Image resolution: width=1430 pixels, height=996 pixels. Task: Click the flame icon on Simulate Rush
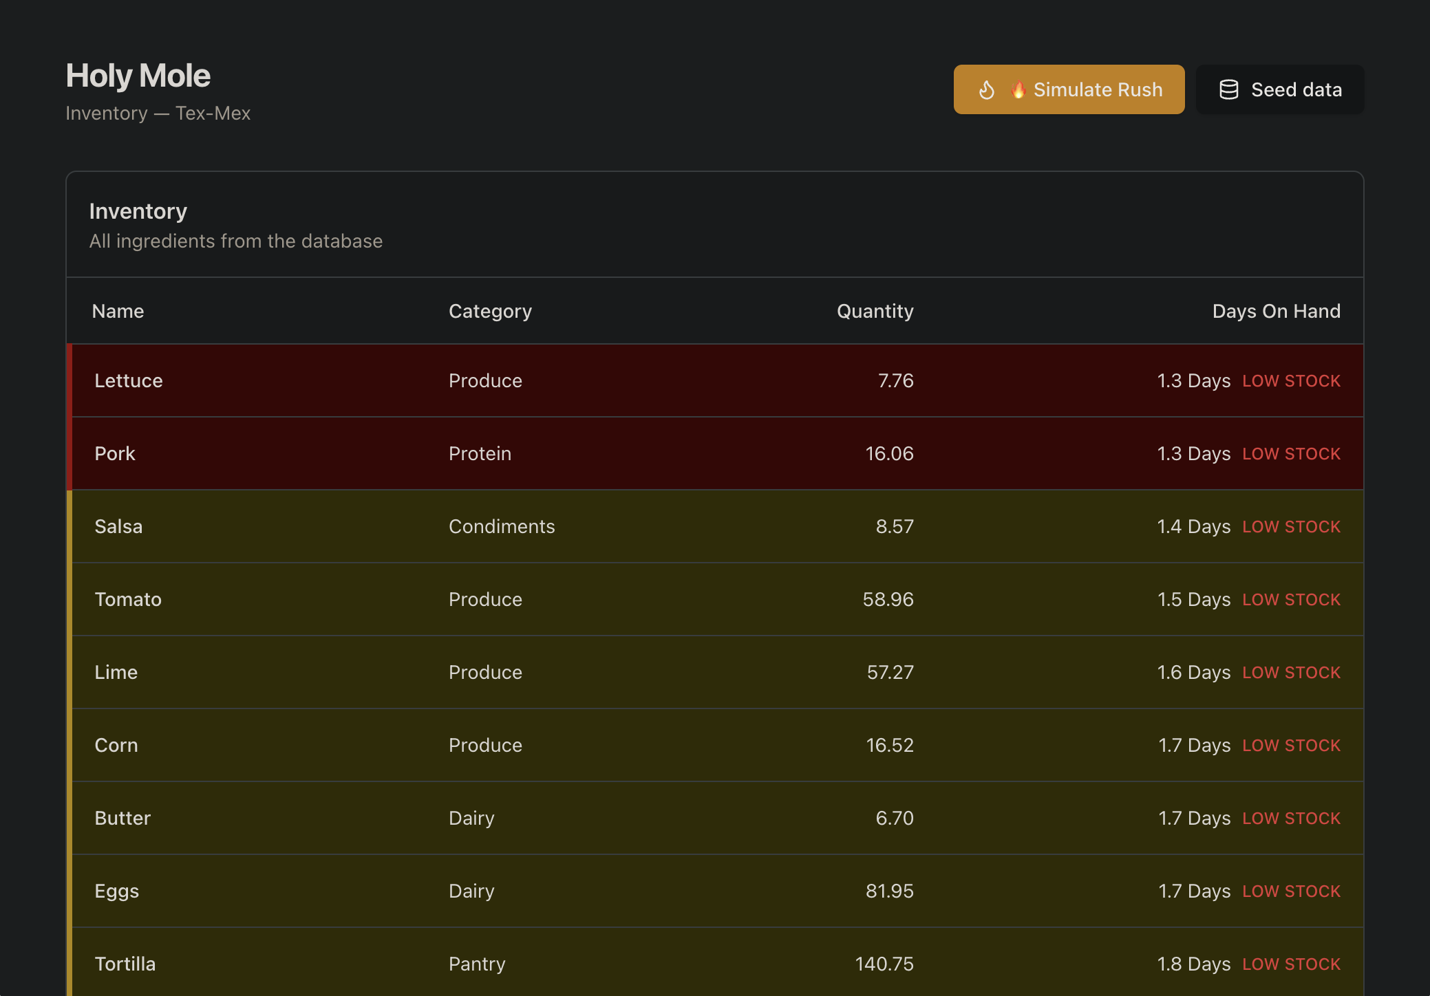click(986, 90)
